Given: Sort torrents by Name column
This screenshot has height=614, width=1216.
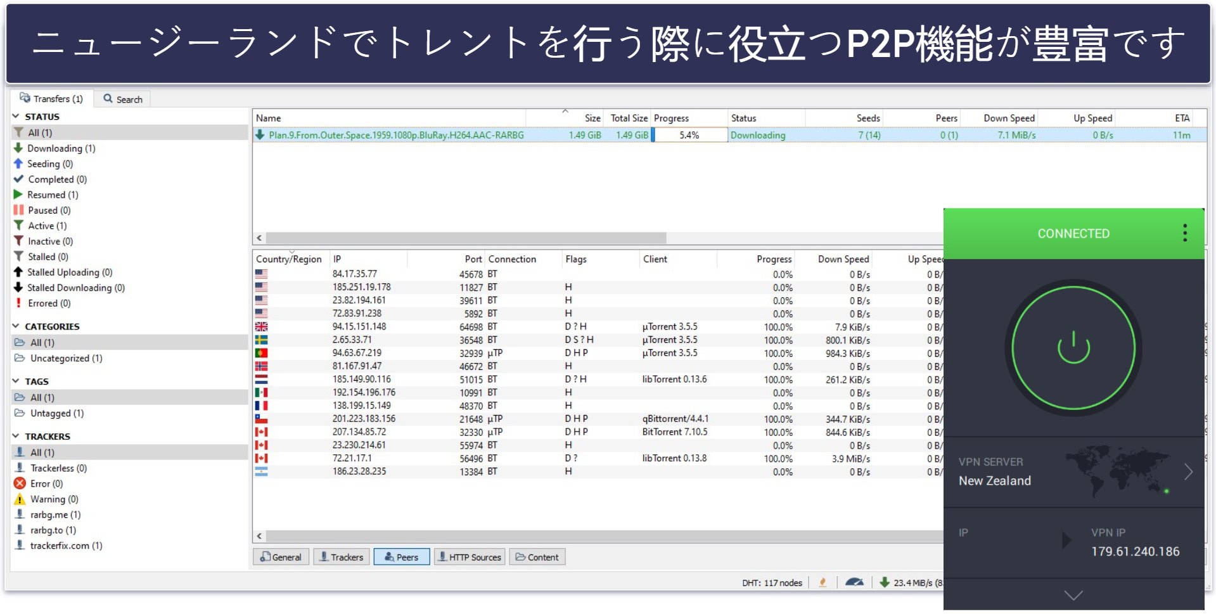Looking at the screenshot, I should (389, 118).
